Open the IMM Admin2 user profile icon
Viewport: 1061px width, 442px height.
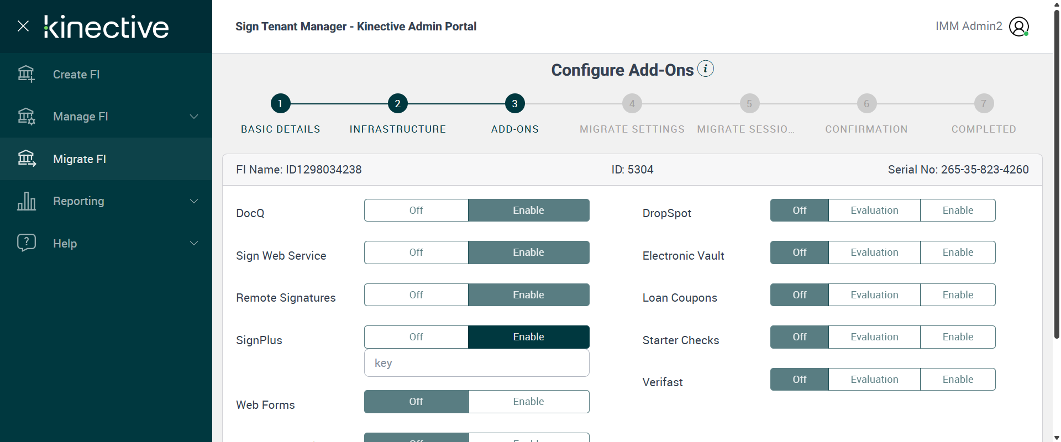pyautogui.click(x=1018, y=27)
